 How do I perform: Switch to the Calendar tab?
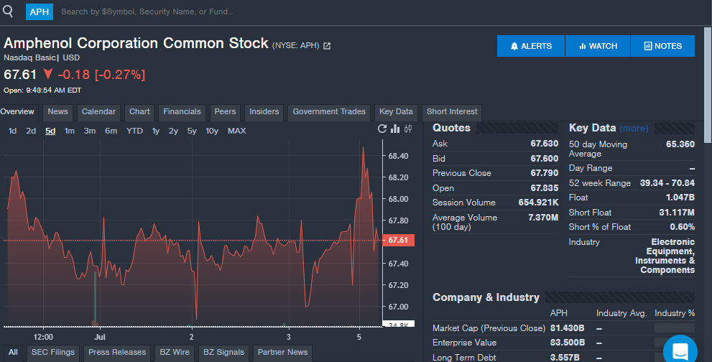98,112
